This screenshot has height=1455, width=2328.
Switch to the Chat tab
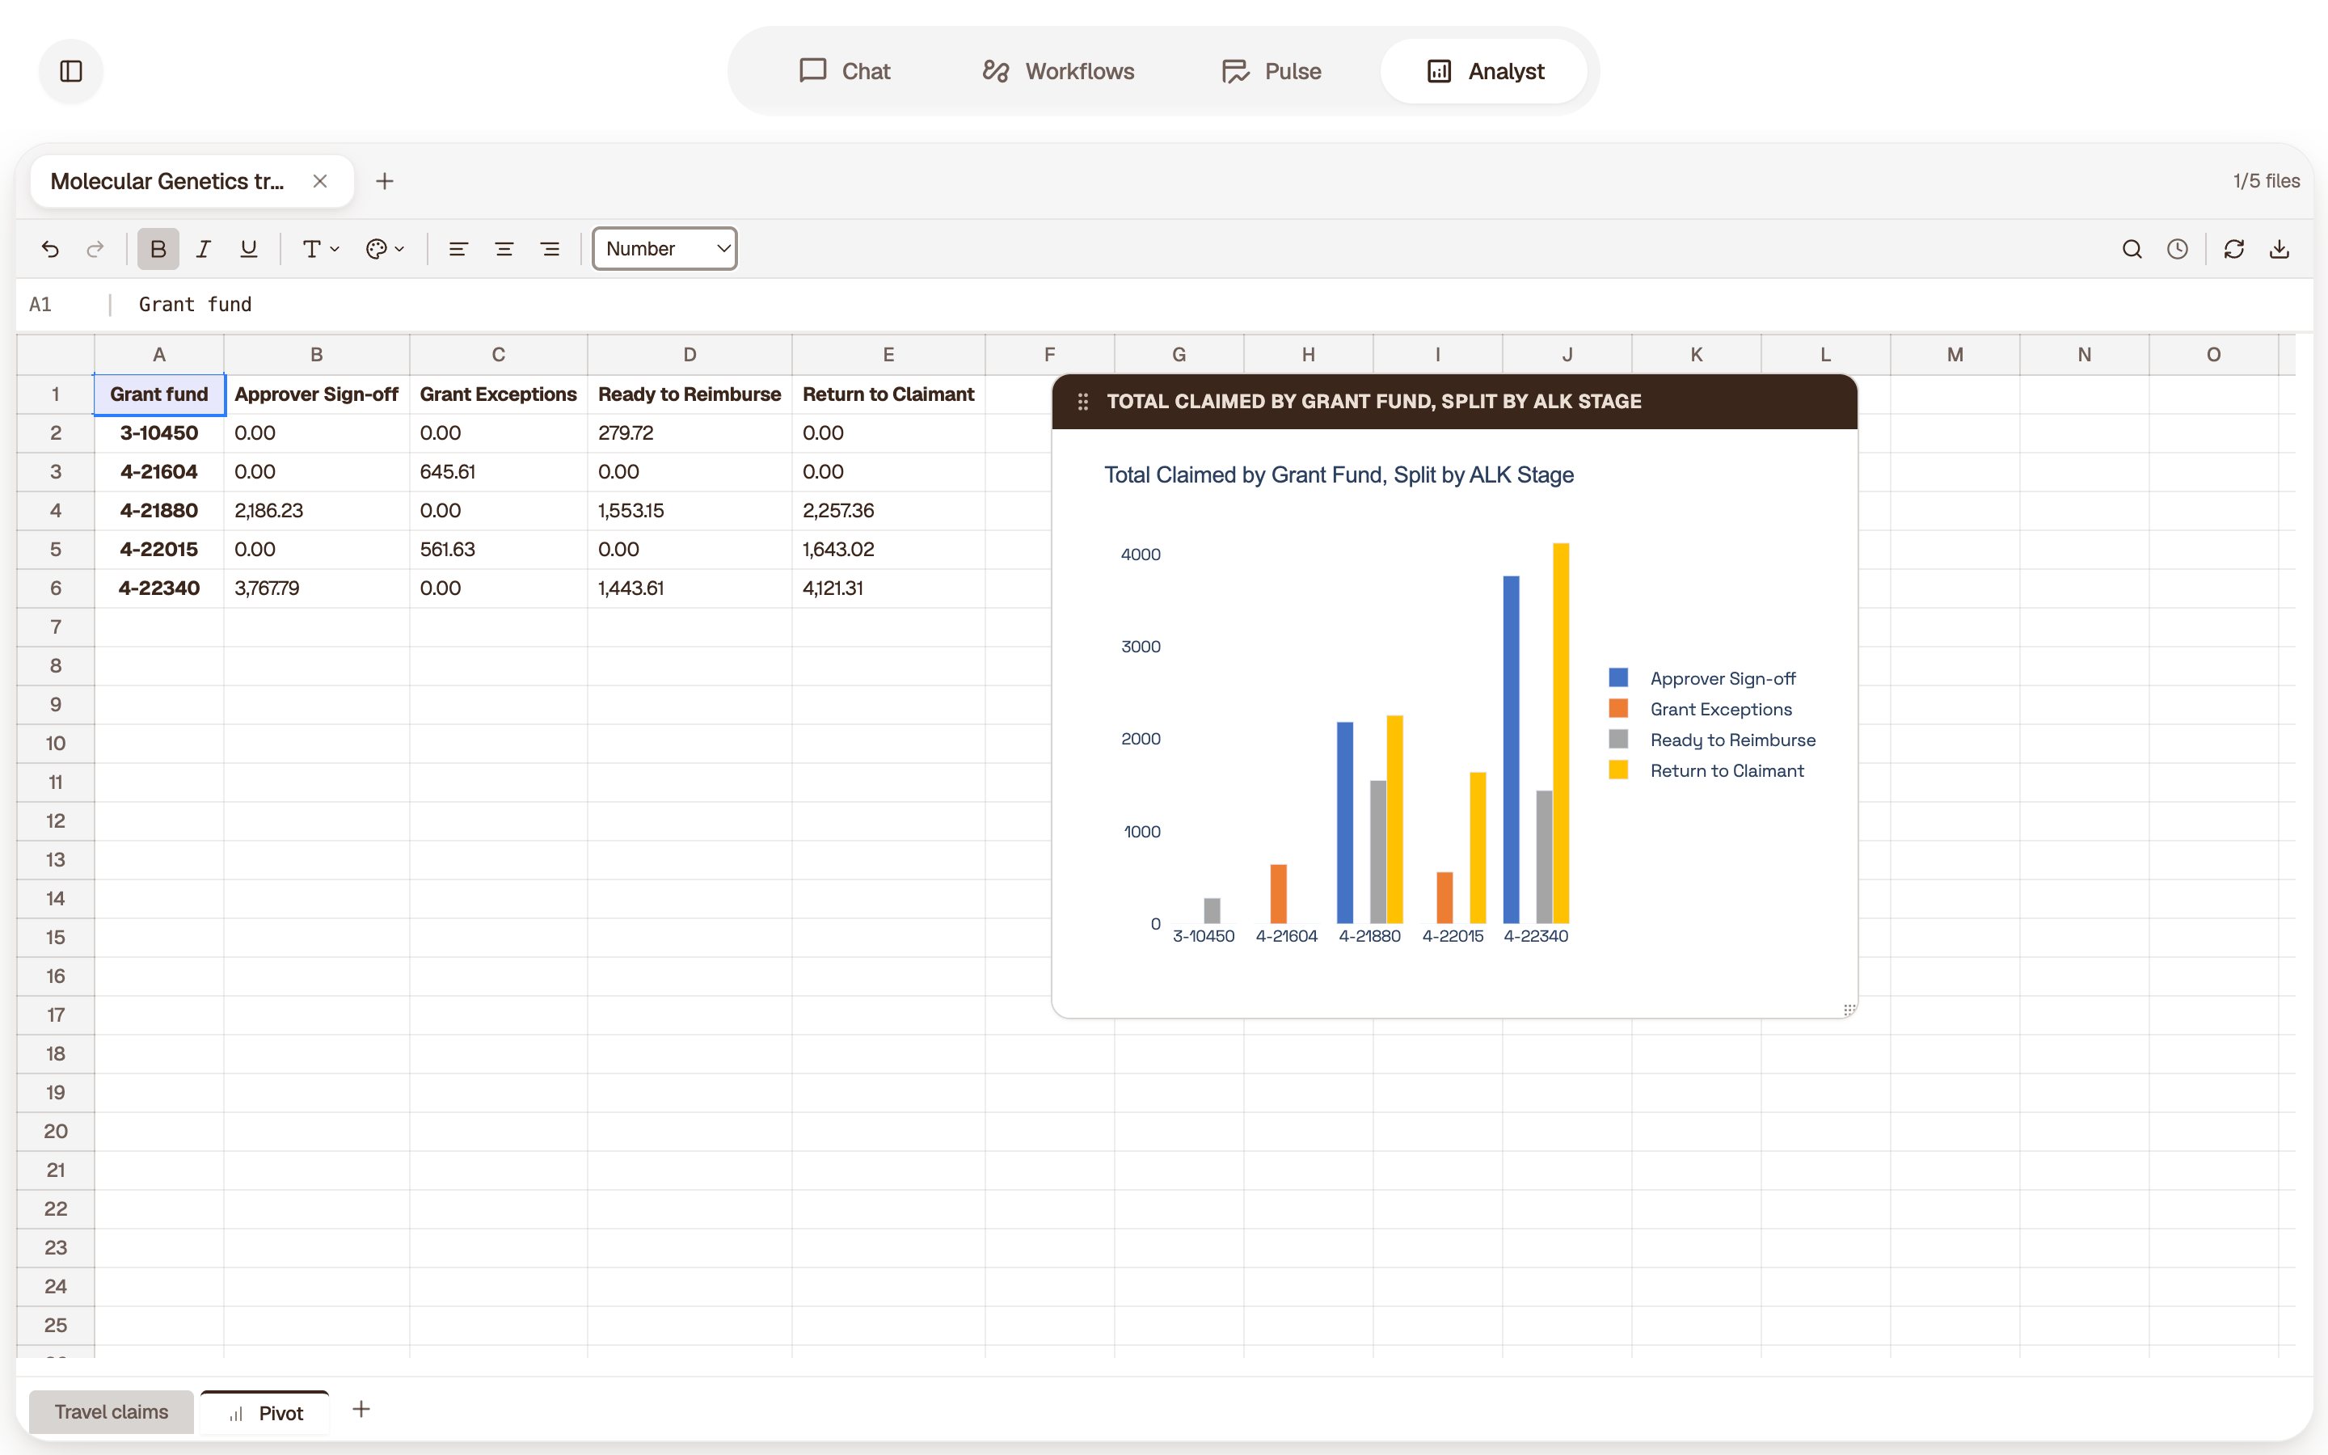click(845, 71)
